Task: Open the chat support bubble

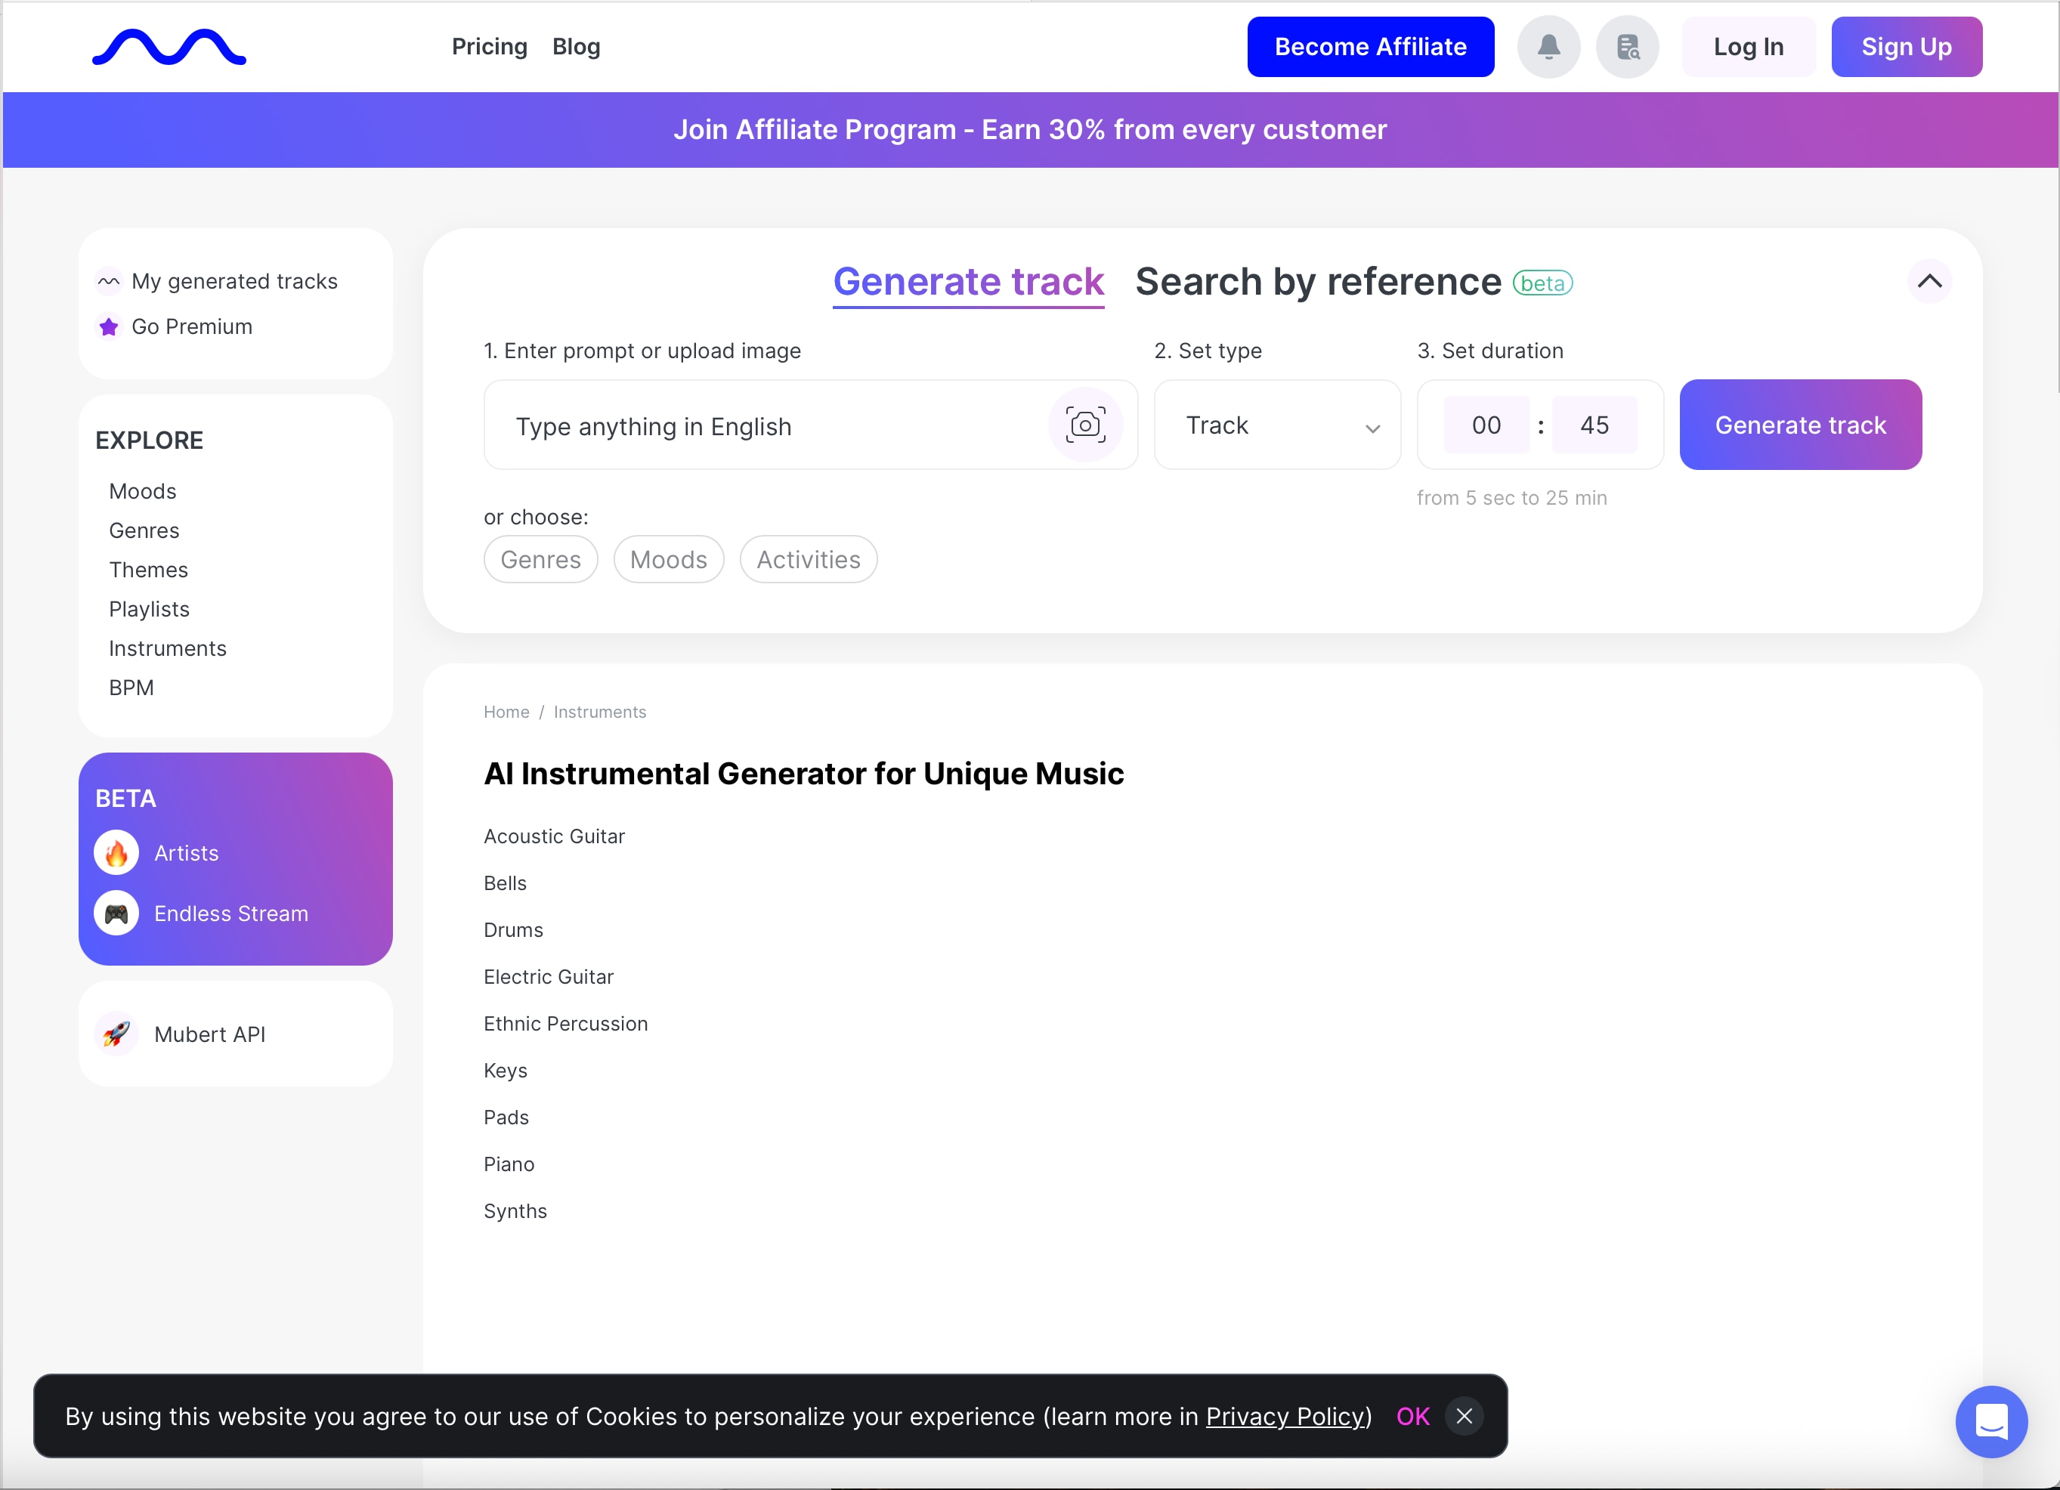Action: [x=1991, y=1422]
